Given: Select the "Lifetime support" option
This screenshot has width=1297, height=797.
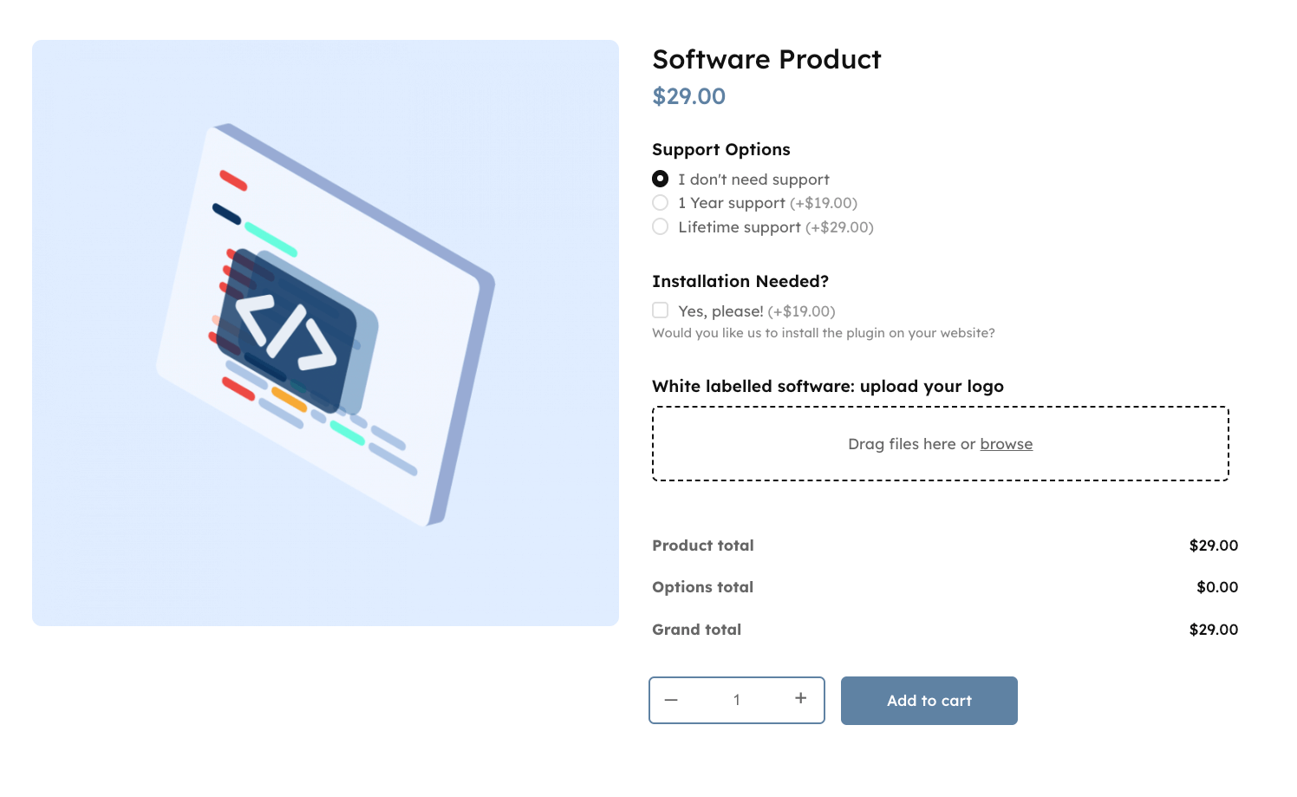Looking at the screenshot, I should click(x=660, y=226).
